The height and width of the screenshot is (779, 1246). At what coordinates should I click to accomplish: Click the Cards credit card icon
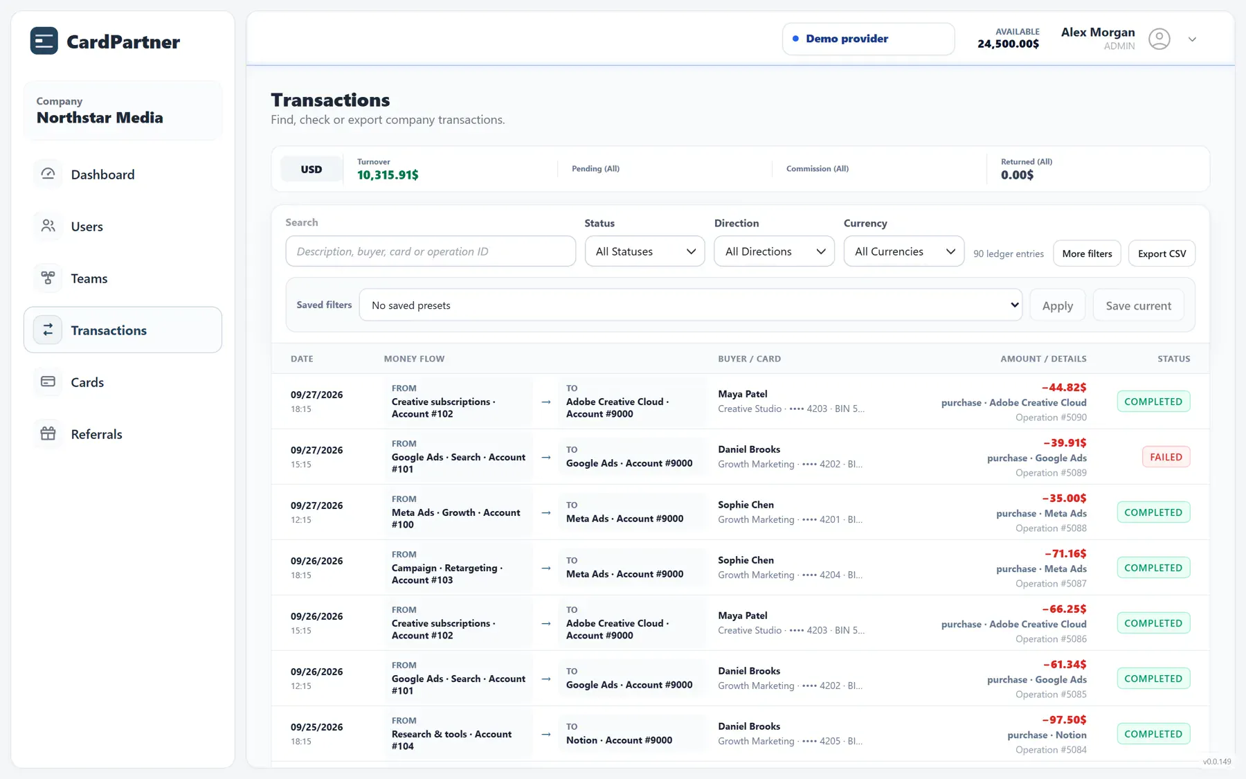click(48, 382)
